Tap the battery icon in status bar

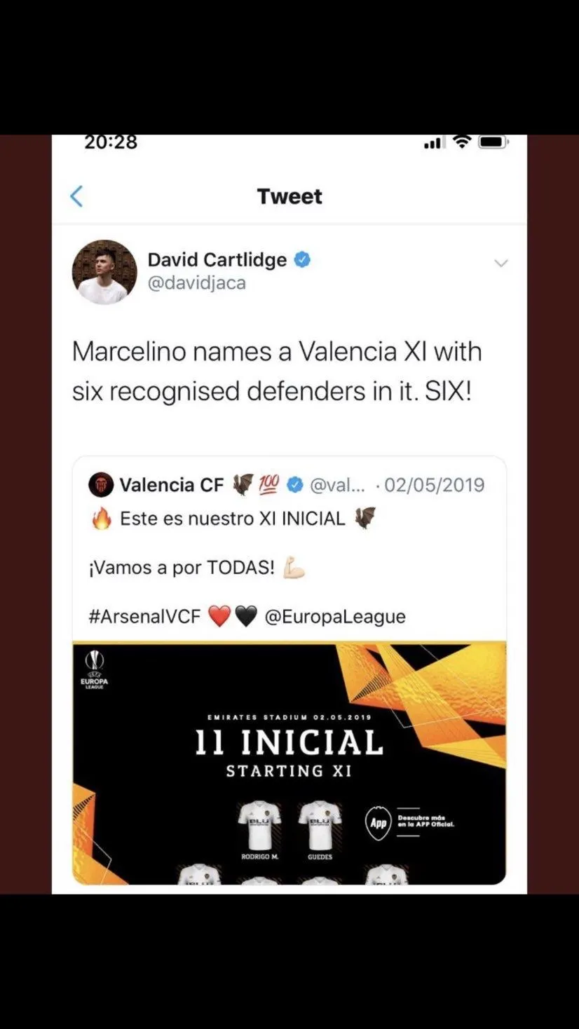[493, 142]
